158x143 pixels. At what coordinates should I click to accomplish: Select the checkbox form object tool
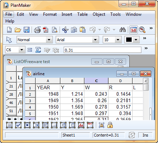pyautogui.click(x=18, y=125)
